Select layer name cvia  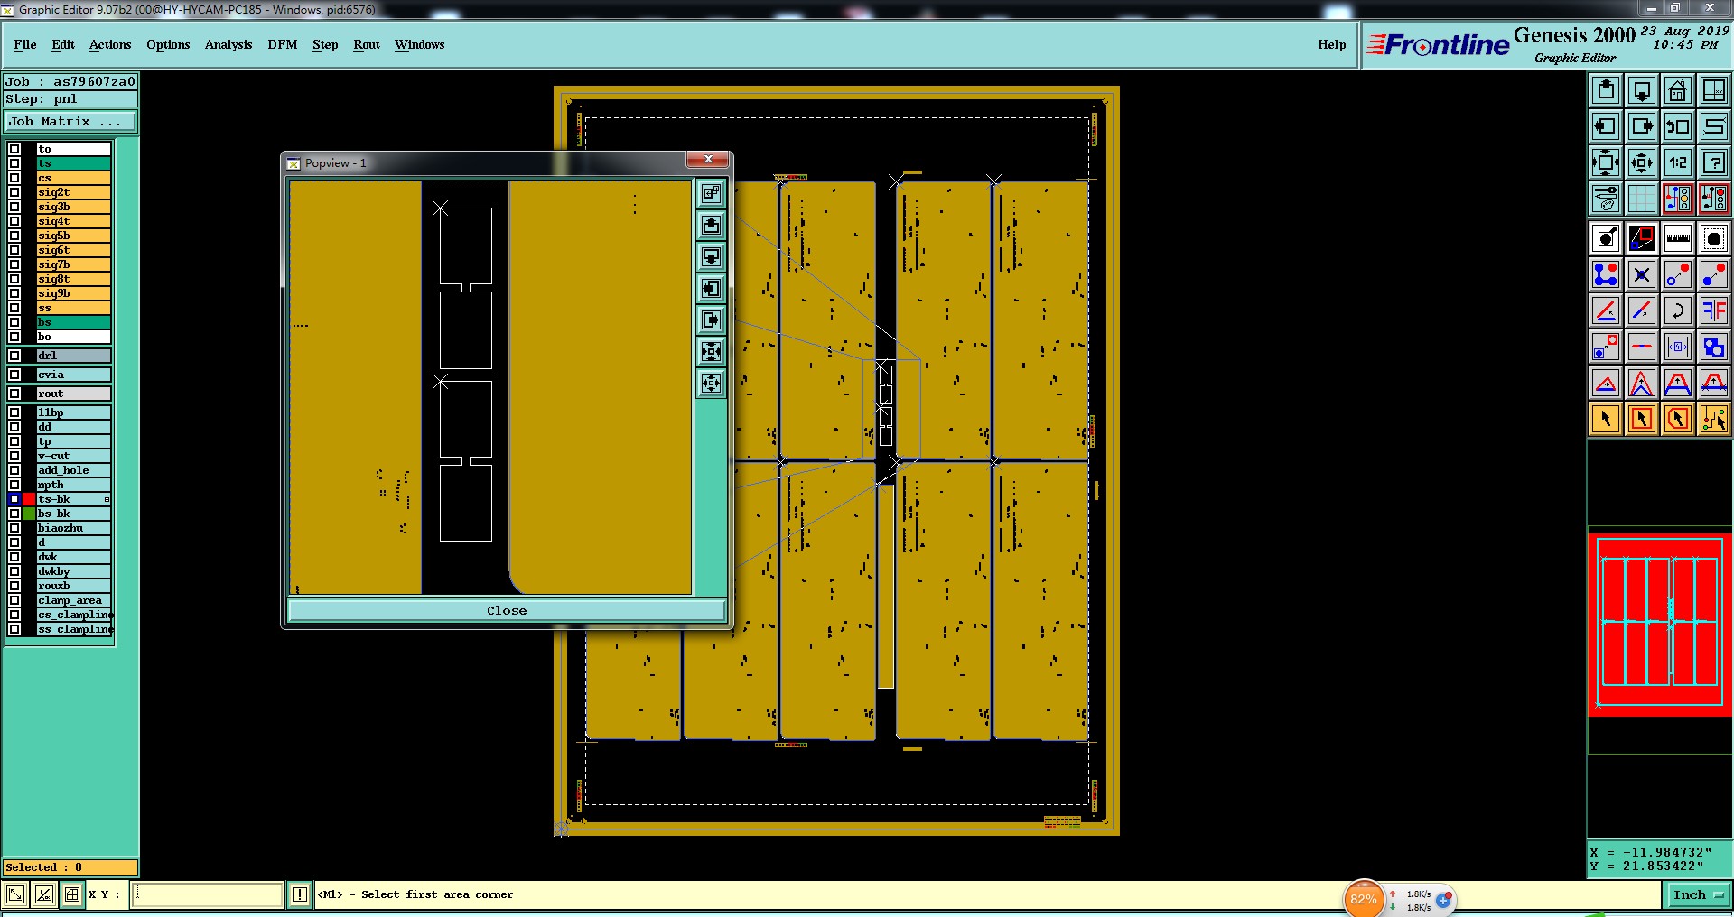(x=73, y=375)
